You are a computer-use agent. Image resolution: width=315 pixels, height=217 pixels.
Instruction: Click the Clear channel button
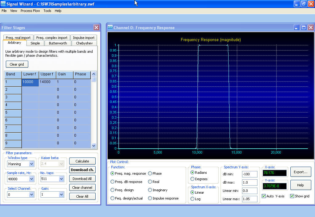coord(82,188)
